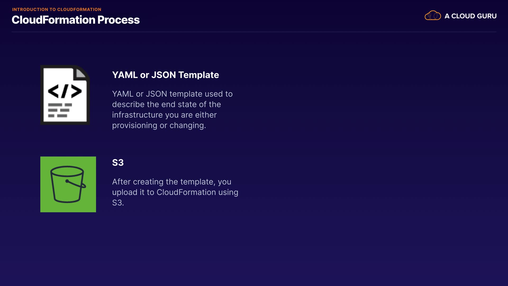This screenshot has height=286, width=508.
Task: Select the green S3 bucket icon
Action: (x=68, y=184)
